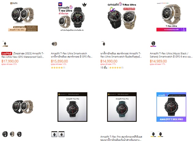196x141 pixels.
Task: Open the black Amazfit Trex Pro product image
Action: (72, 107)
